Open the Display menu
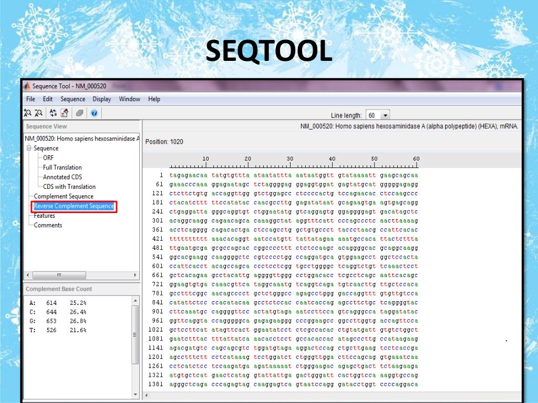 tap(102, 99)
